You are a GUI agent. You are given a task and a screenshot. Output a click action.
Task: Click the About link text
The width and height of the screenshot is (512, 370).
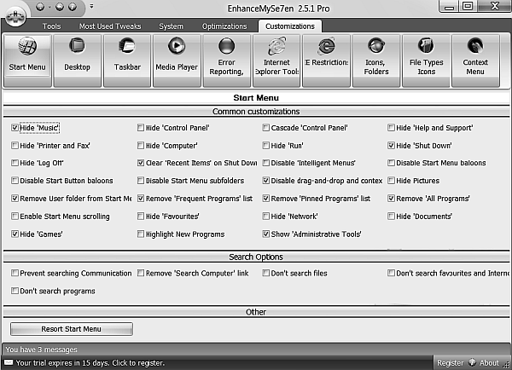point(489,363)
